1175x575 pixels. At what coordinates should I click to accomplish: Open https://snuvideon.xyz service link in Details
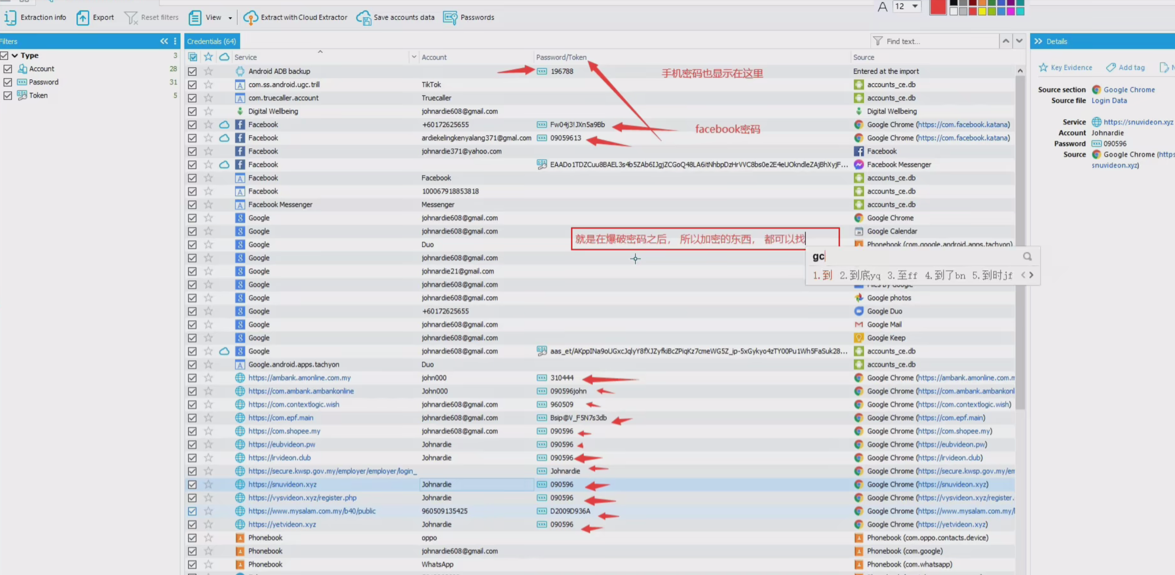(1138, 122)
